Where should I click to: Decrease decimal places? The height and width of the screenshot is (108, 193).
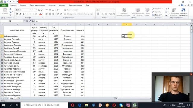(114, 14)
